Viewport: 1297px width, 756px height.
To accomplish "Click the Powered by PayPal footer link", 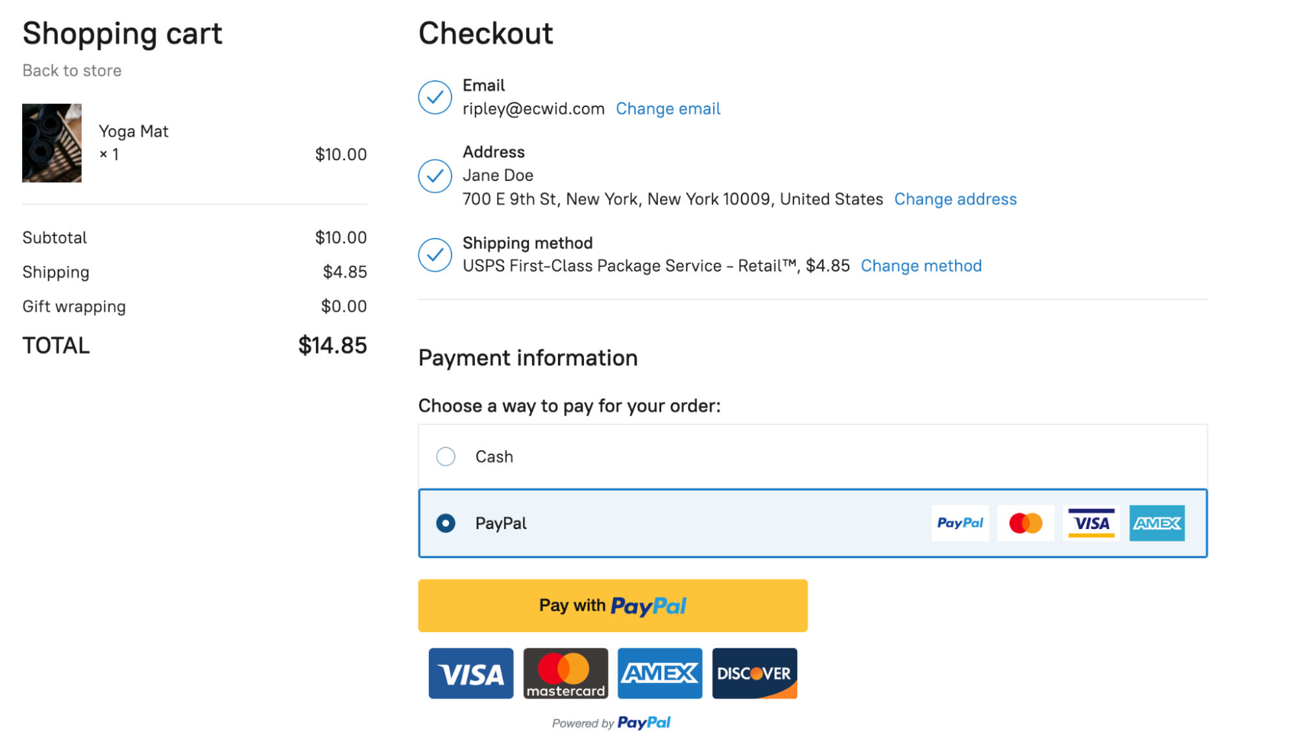I will click(611, 722).
